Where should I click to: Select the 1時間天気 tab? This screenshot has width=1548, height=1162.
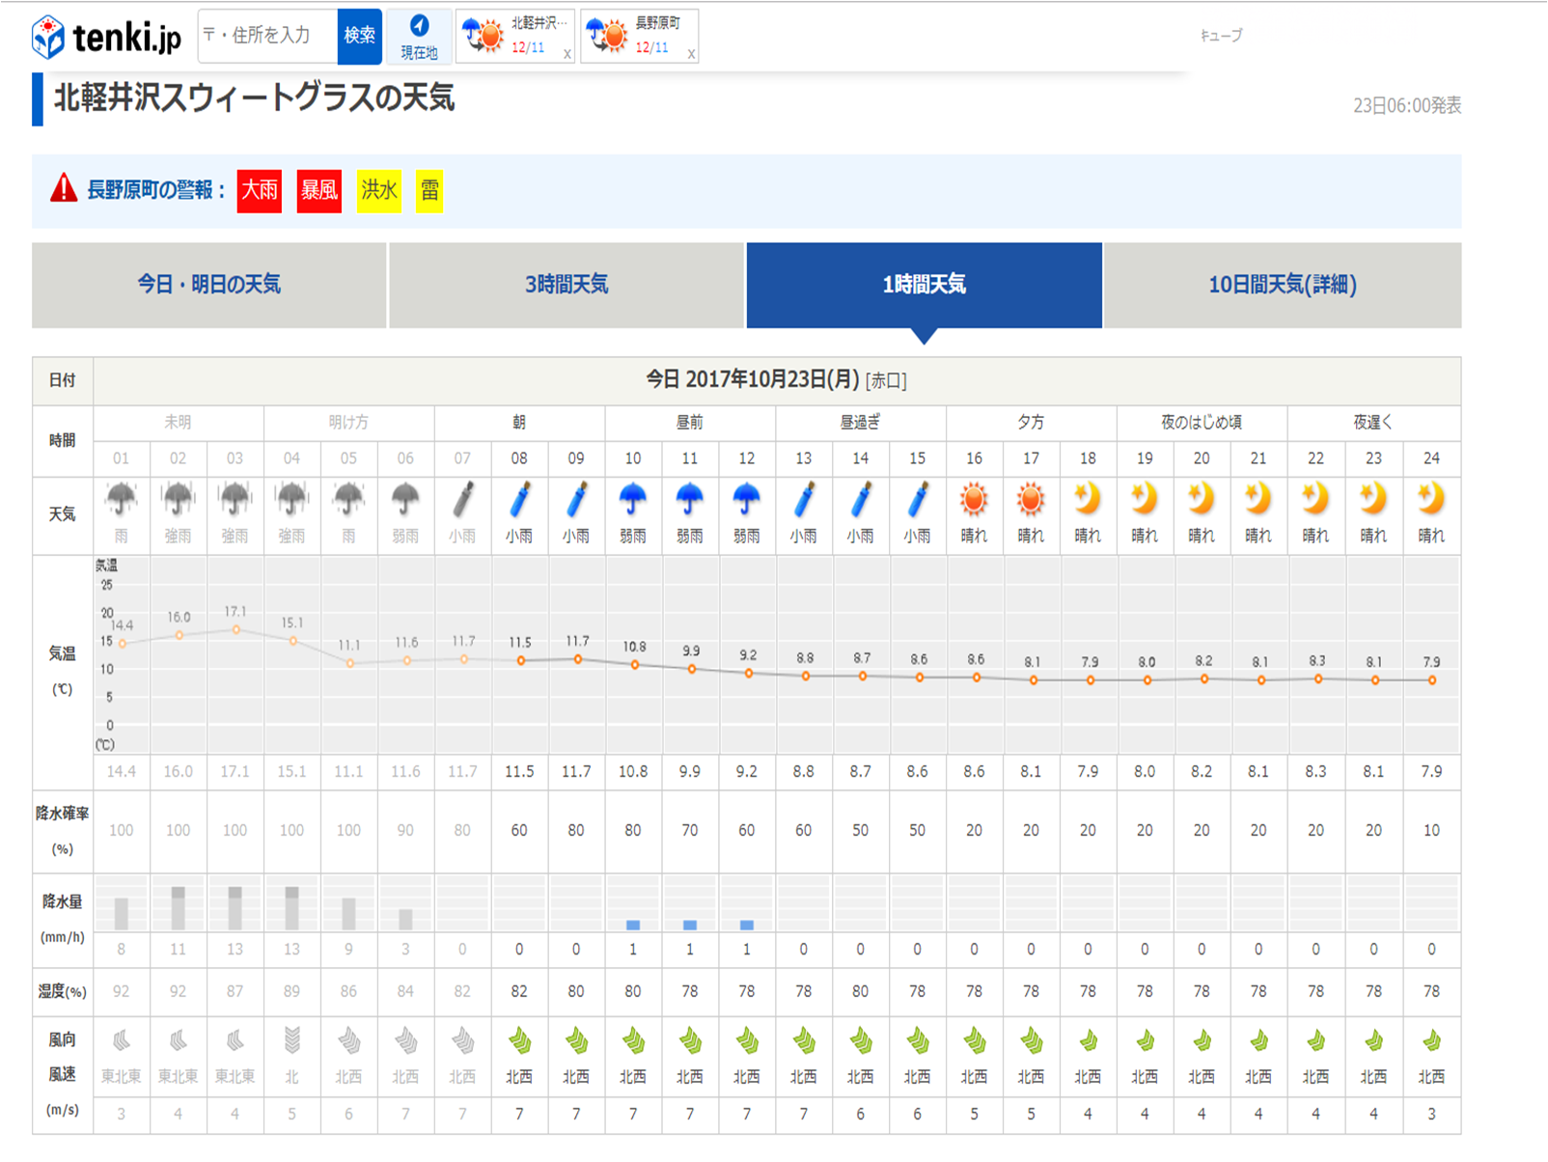pyautogui.click(x=924, y=285)
